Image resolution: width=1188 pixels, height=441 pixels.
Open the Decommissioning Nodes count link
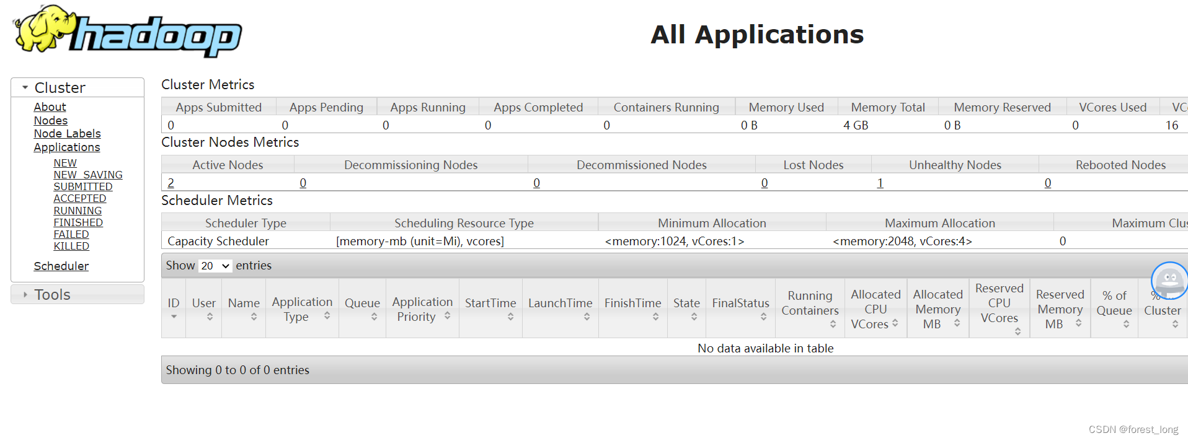[303, 183]
